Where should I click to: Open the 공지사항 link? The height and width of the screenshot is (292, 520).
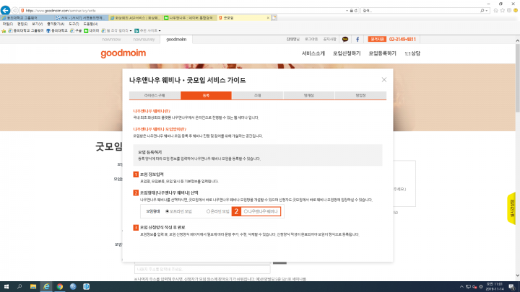329,40
